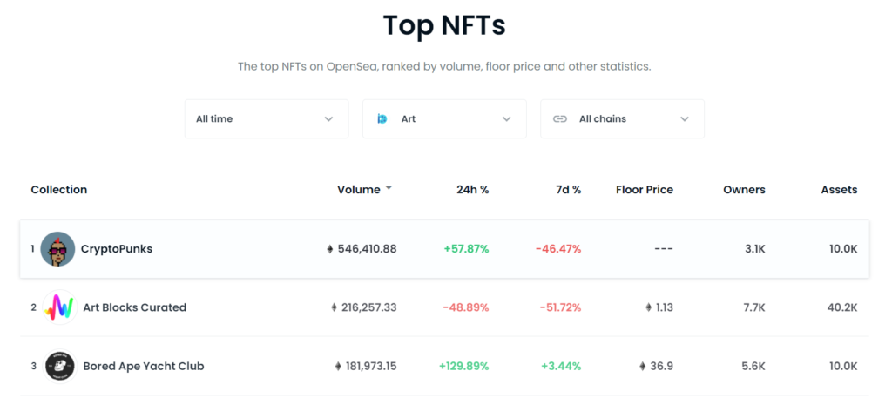Click rank number 1 beside CryptoPunks
This screenshot has width=892, height=405.
(x=33, y=249)
